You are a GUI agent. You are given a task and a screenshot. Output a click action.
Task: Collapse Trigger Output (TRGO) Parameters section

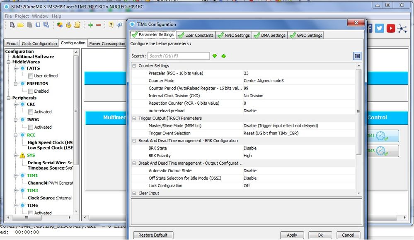[x=134, y=118]
